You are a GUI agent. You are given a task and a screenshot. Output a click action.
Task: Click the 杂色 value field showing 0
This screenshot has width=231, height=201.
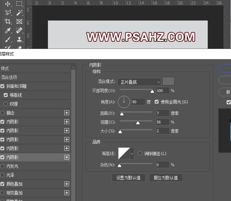(163, 165)
